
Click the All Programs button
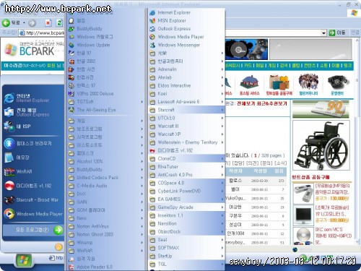[x=33, y=230]
